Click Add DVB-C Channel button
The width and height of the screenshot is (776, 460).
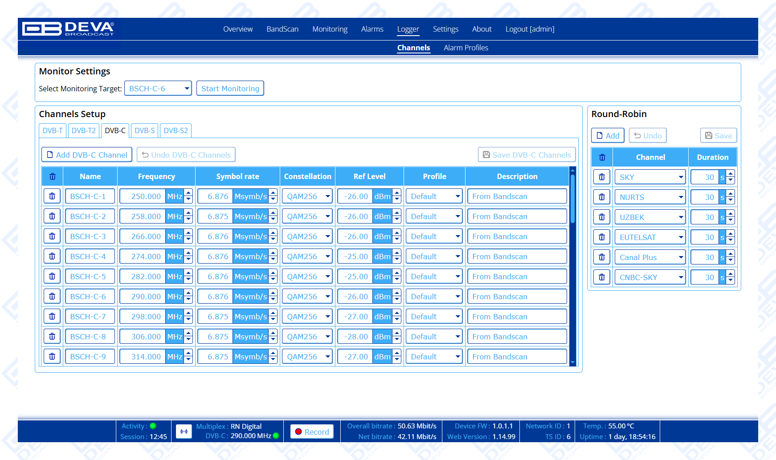pyautogui.click(x=87, y=155)
